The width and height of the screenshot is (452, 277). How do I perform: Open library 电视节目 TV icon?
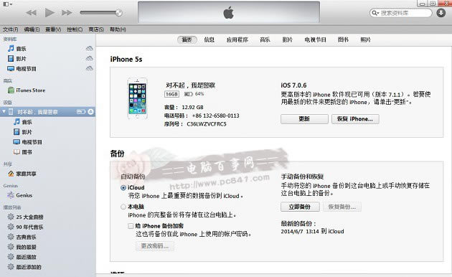click(x=11, y=69)
